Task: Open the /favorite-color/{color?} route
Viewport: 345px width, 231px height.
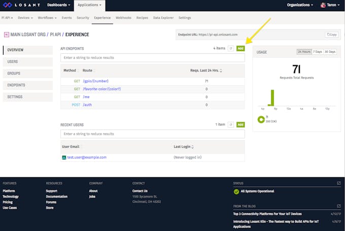Action: (x=101, y=89)
